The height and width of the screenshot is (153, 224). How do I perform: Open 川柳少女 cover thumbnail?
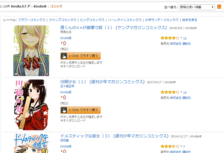(x=31, y=105)
